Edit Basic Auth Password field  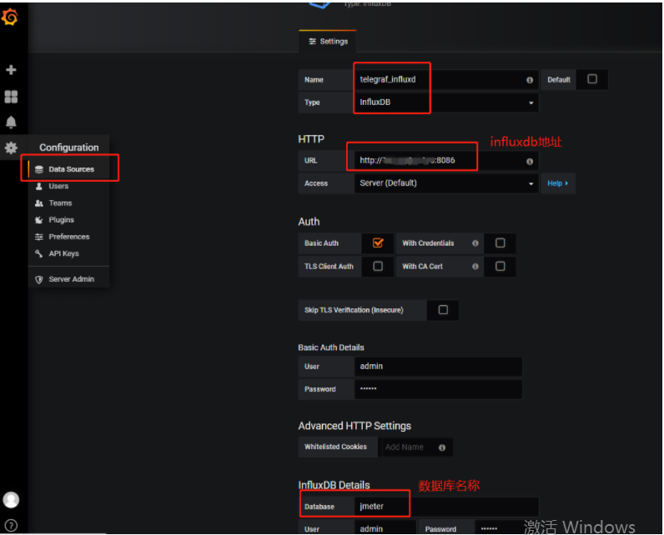click(x=438, y=389)
